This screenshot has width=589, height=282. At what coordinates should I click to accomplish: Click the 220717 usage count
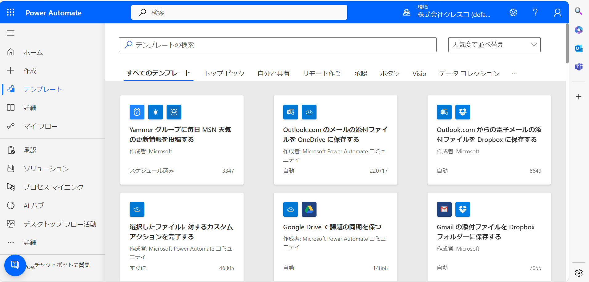pos(379,171)
